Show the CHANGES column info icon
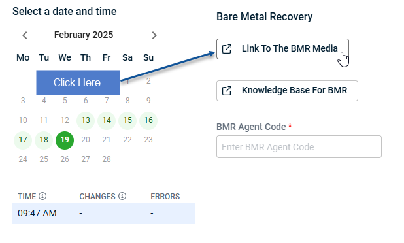This screenshot has width=404, height=243. (122, 196)
